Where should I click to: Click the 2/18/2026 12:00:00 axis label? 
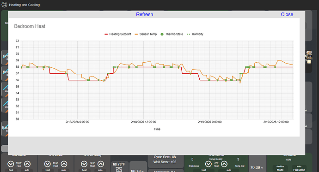[x=144, y=122]
